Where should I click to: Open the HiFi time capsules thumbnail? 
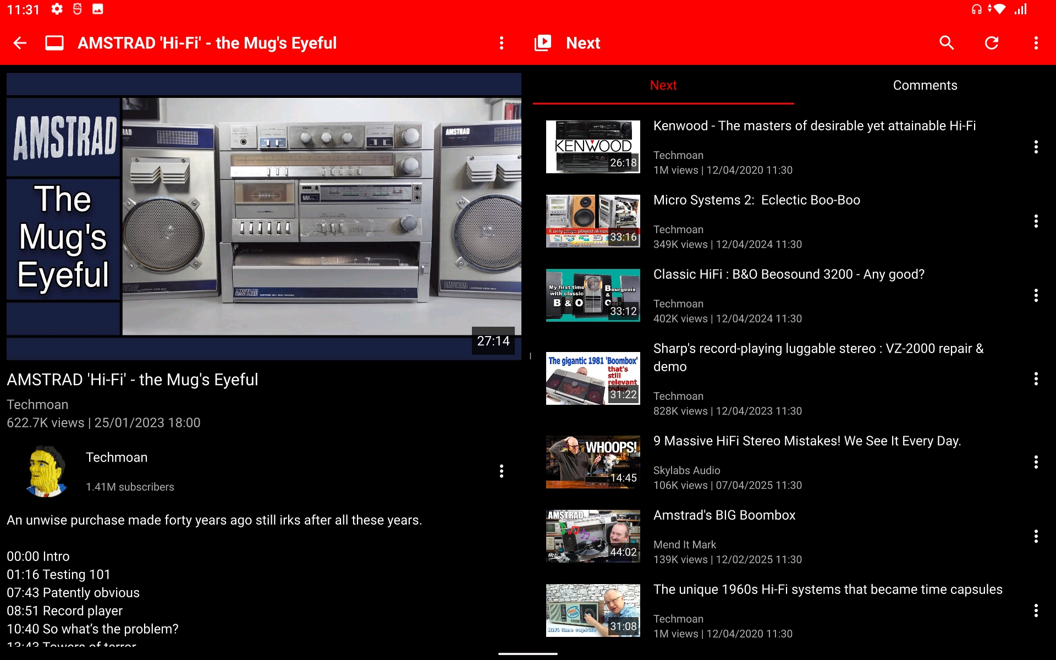pos(593,610)
